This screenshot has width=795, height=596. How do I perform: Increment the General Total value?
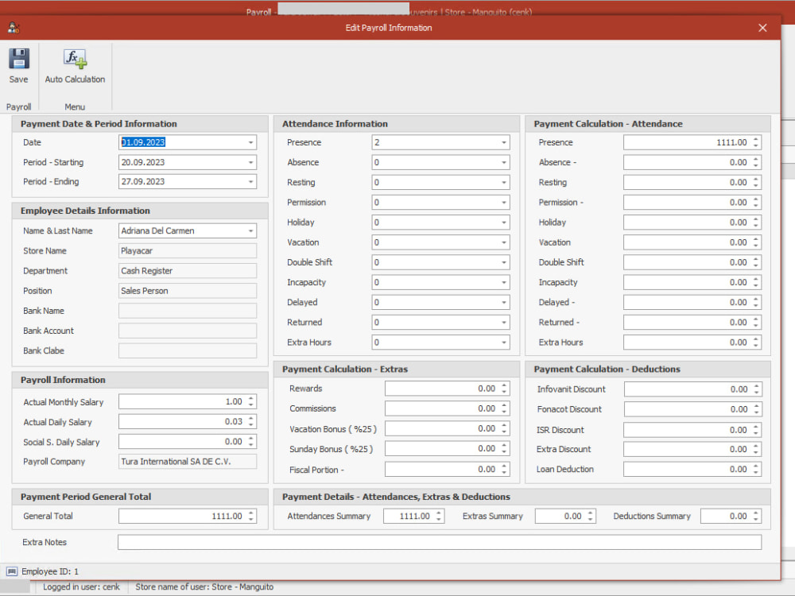pos(250,513)
